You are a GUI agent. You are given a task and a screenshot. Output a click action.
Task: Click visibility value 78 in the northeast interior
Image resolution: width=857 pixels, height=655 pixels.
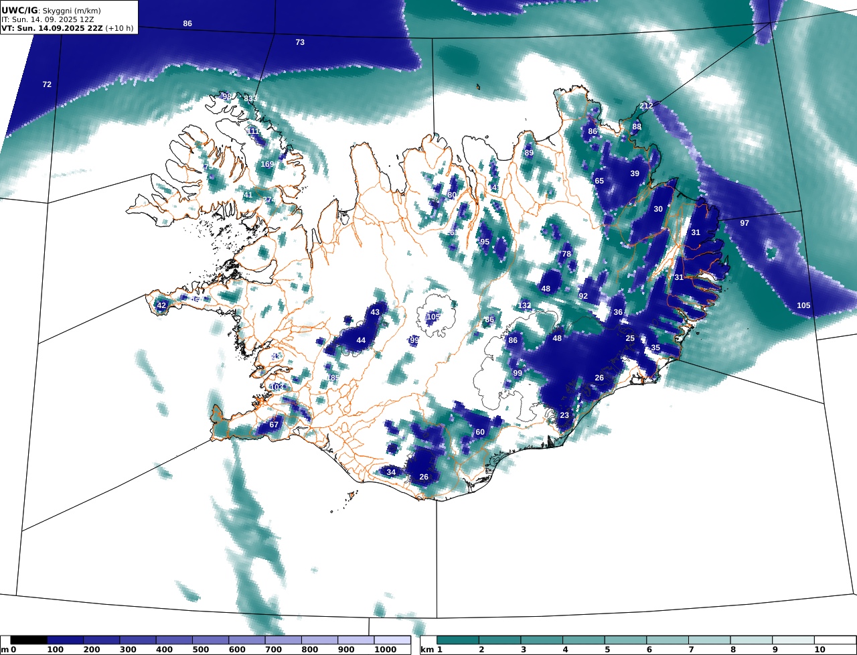(566, 254)
